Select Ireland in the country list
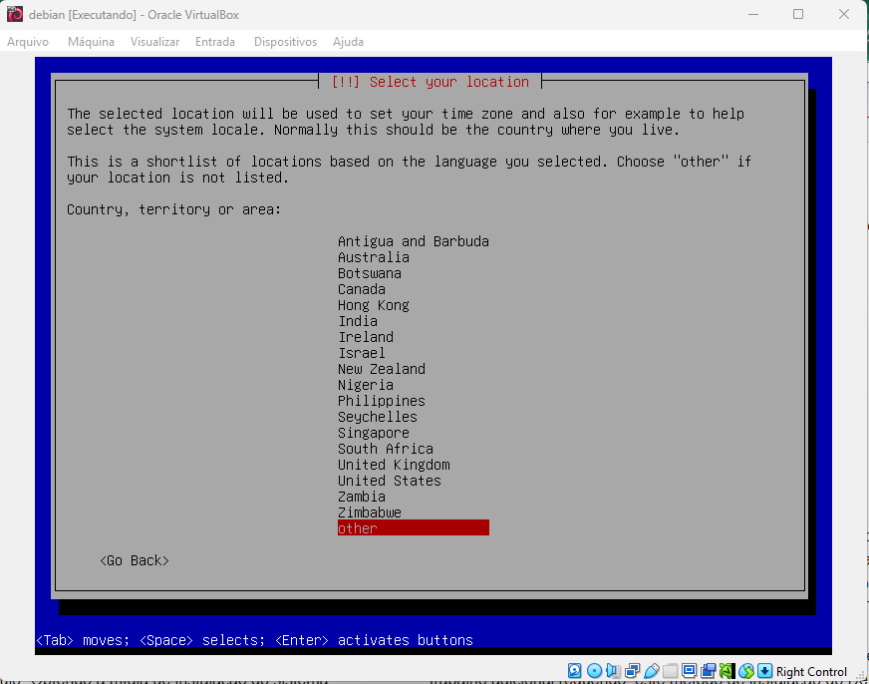Screen dimensions: 869x684 pos(366,338)
